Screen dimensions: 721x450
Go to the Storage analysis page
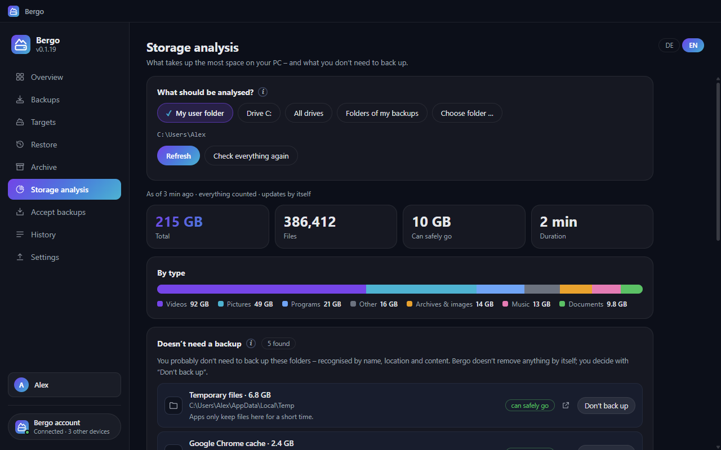pyautogui.click(x=64, y=190)
